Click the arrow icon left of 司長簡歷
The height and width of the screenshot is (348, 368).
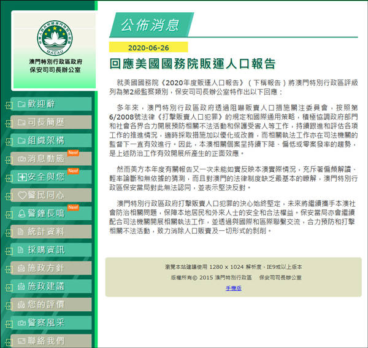pos(7,123)
